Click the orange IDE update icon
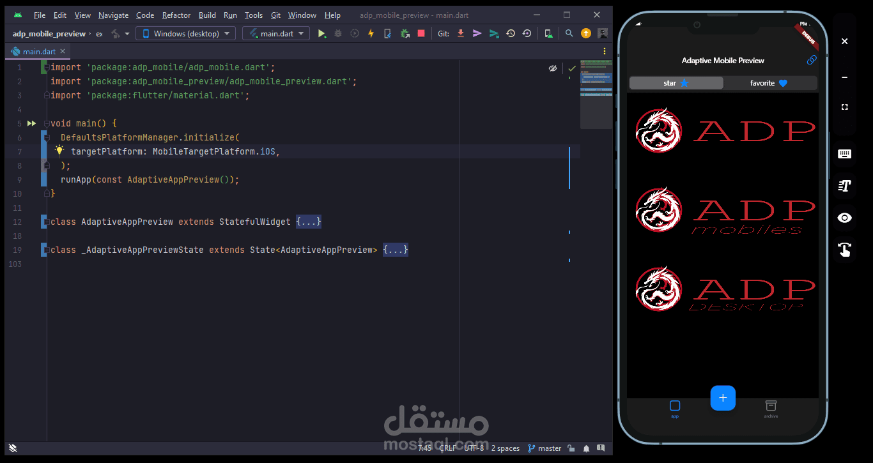The height and width of the screenshot is (463, 873). [585, 33]
